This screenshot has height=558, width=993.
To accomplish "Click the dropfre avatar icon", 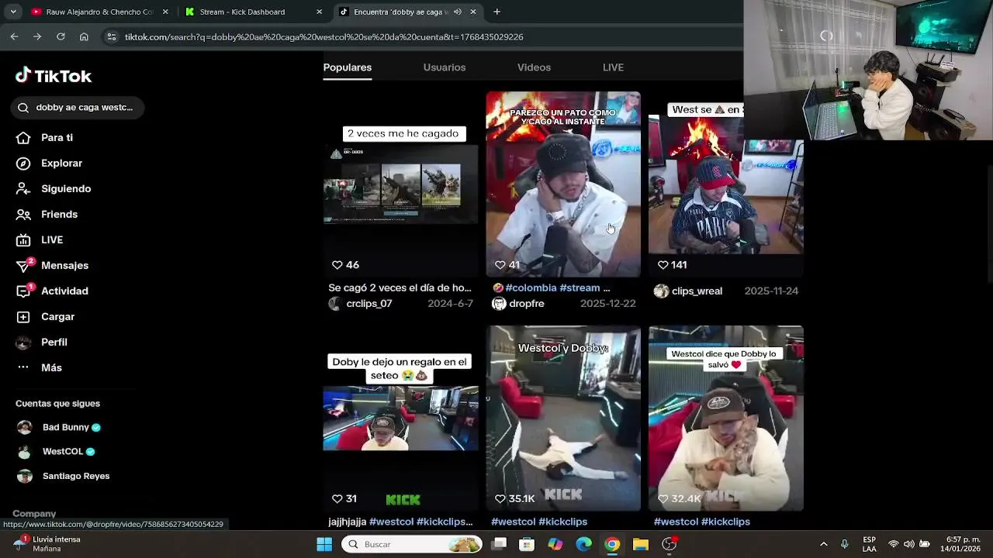I will (x=499, y=304).
